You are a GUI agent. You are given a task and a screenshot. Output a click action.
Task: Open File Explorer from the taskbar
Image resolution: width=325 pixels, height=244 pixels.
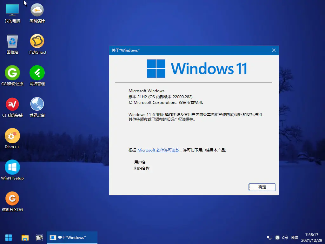25,237
